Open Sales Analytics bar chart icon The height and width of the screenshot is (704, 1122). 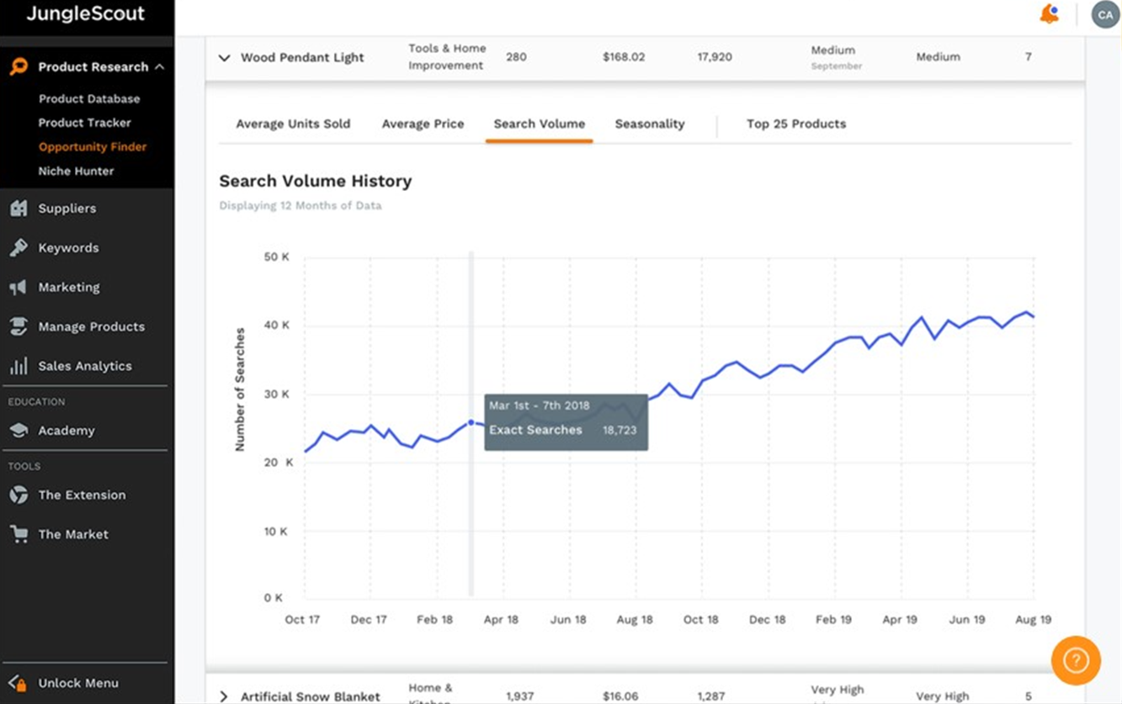point(19,366)
